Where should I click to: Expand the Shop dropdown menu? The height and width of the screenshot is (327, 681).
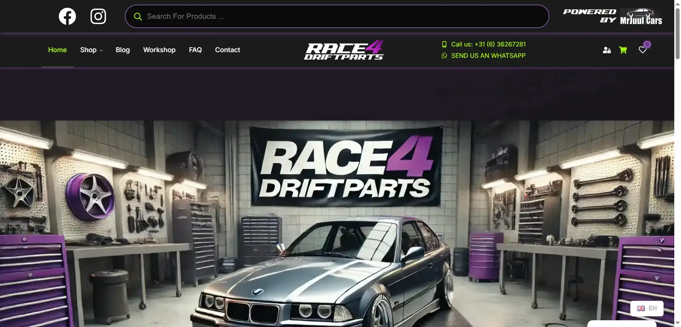pyautogui.click(x=91, y=50)
